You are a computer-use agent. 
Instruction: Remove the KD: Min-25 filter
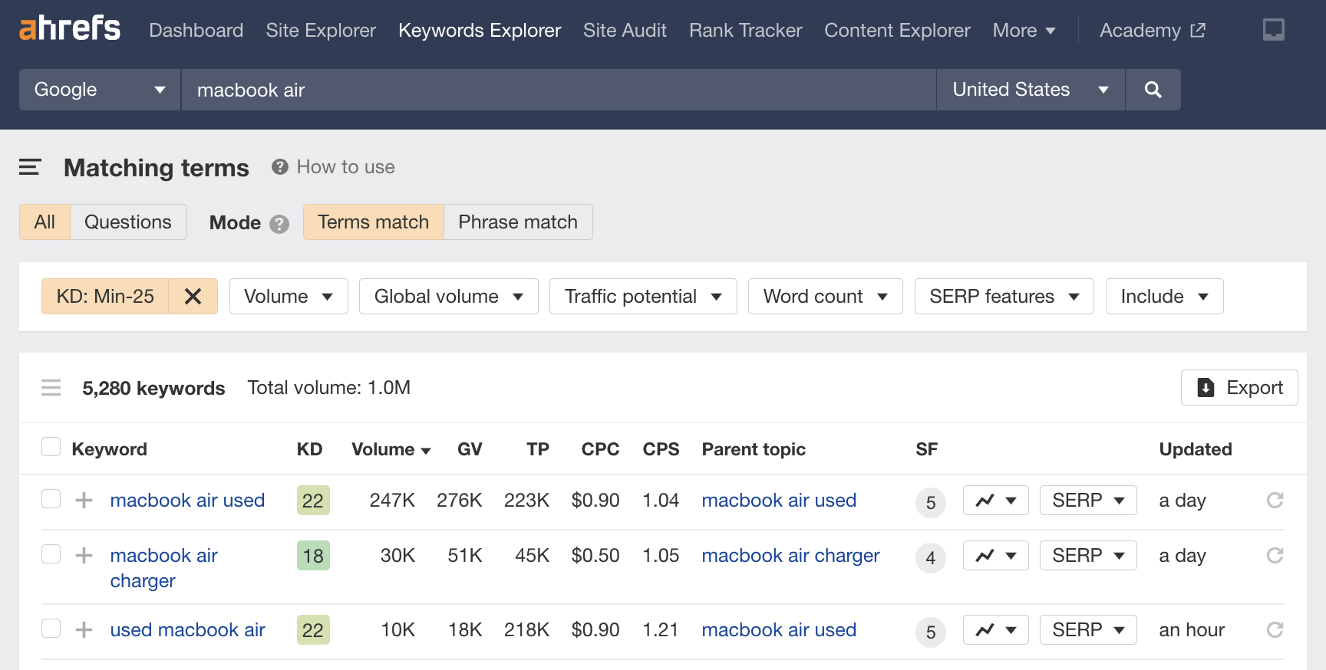point(193,297)
